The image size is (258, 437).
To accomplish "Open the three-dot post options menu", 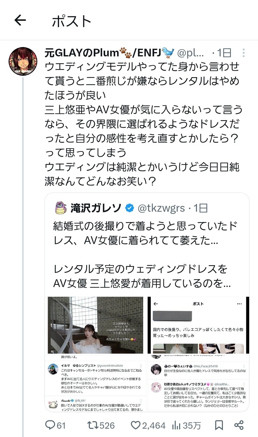I will point(243,53).
